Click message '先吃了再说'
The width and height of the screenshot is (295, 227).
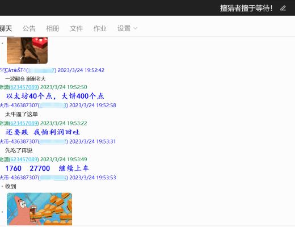(19, 150)
